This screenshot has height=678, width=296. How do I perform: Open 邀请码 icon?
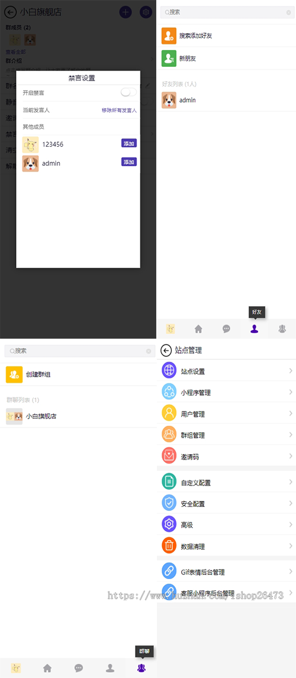[169, 456]
